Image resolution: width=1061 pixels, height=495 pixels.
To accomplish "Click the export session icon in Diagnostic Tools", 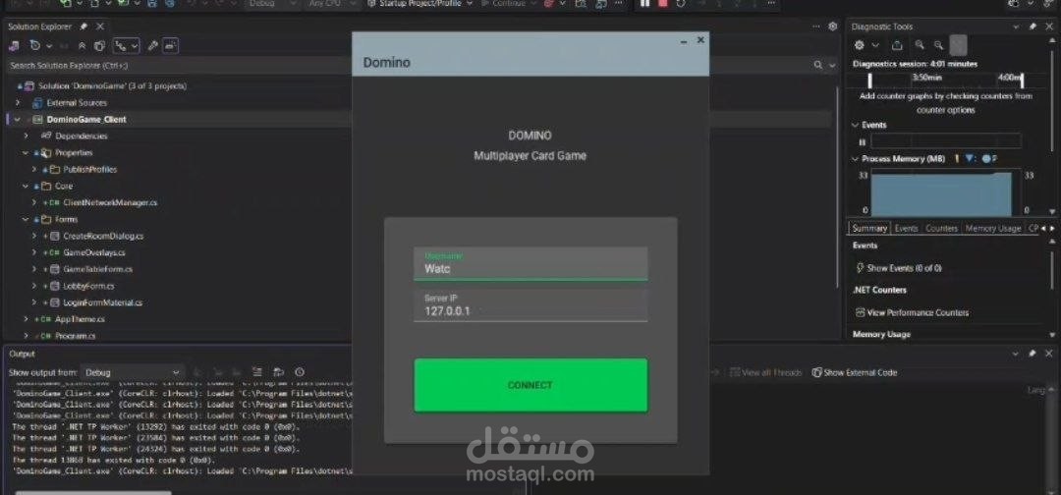I will tap(897, 45).
